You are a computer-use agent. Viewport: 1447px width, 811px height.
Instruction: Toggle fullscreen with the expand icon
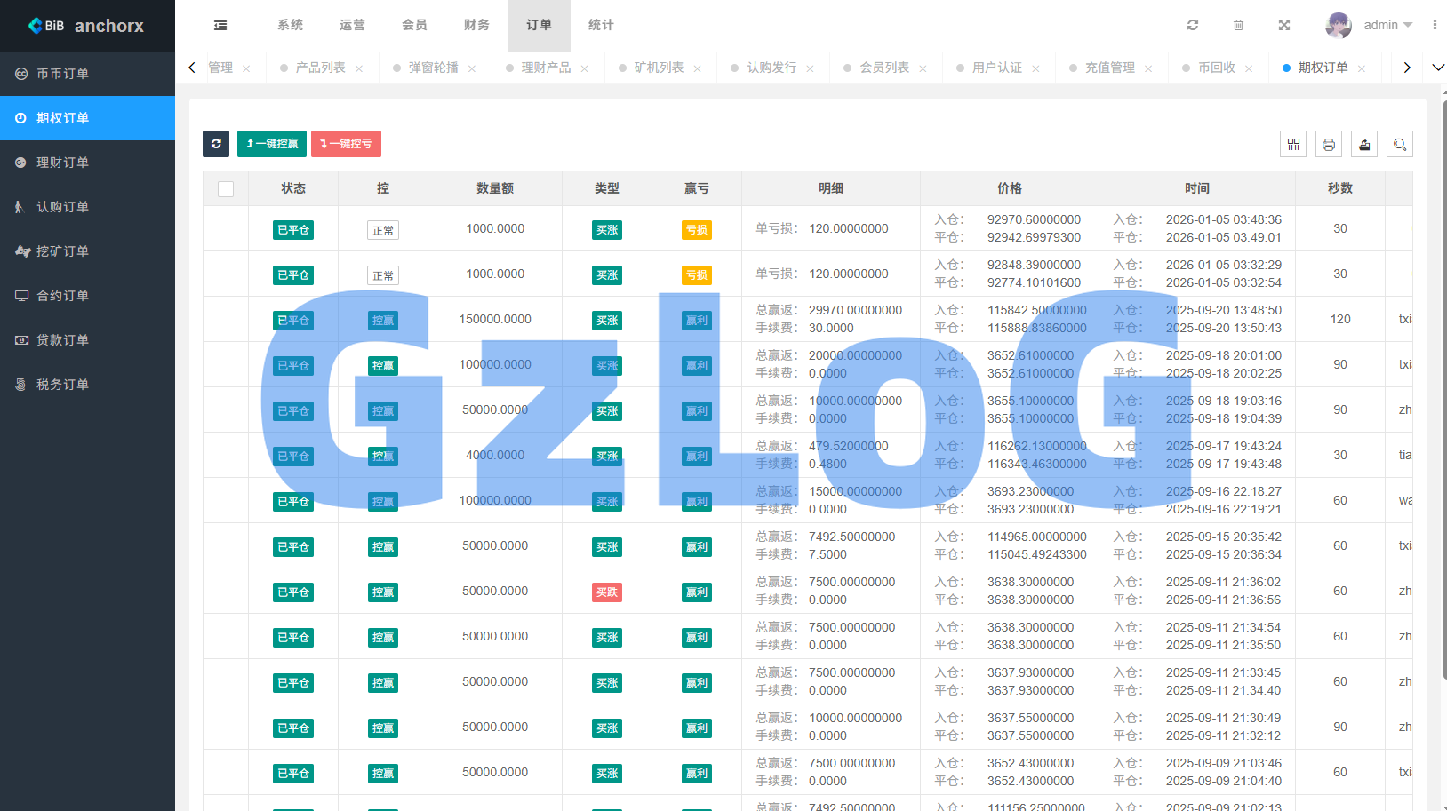coord(1284,26)
